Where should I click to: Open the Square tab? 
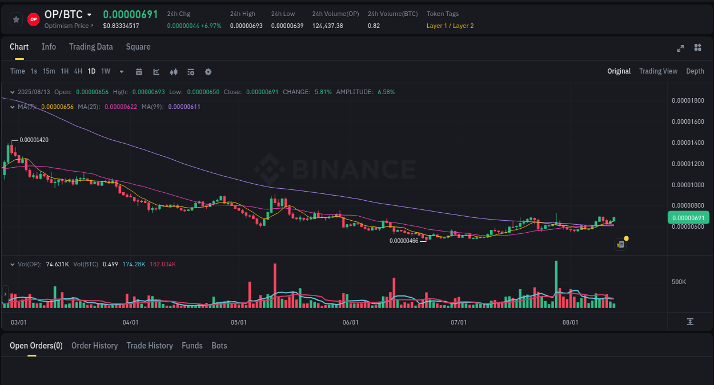coord(138,47)
